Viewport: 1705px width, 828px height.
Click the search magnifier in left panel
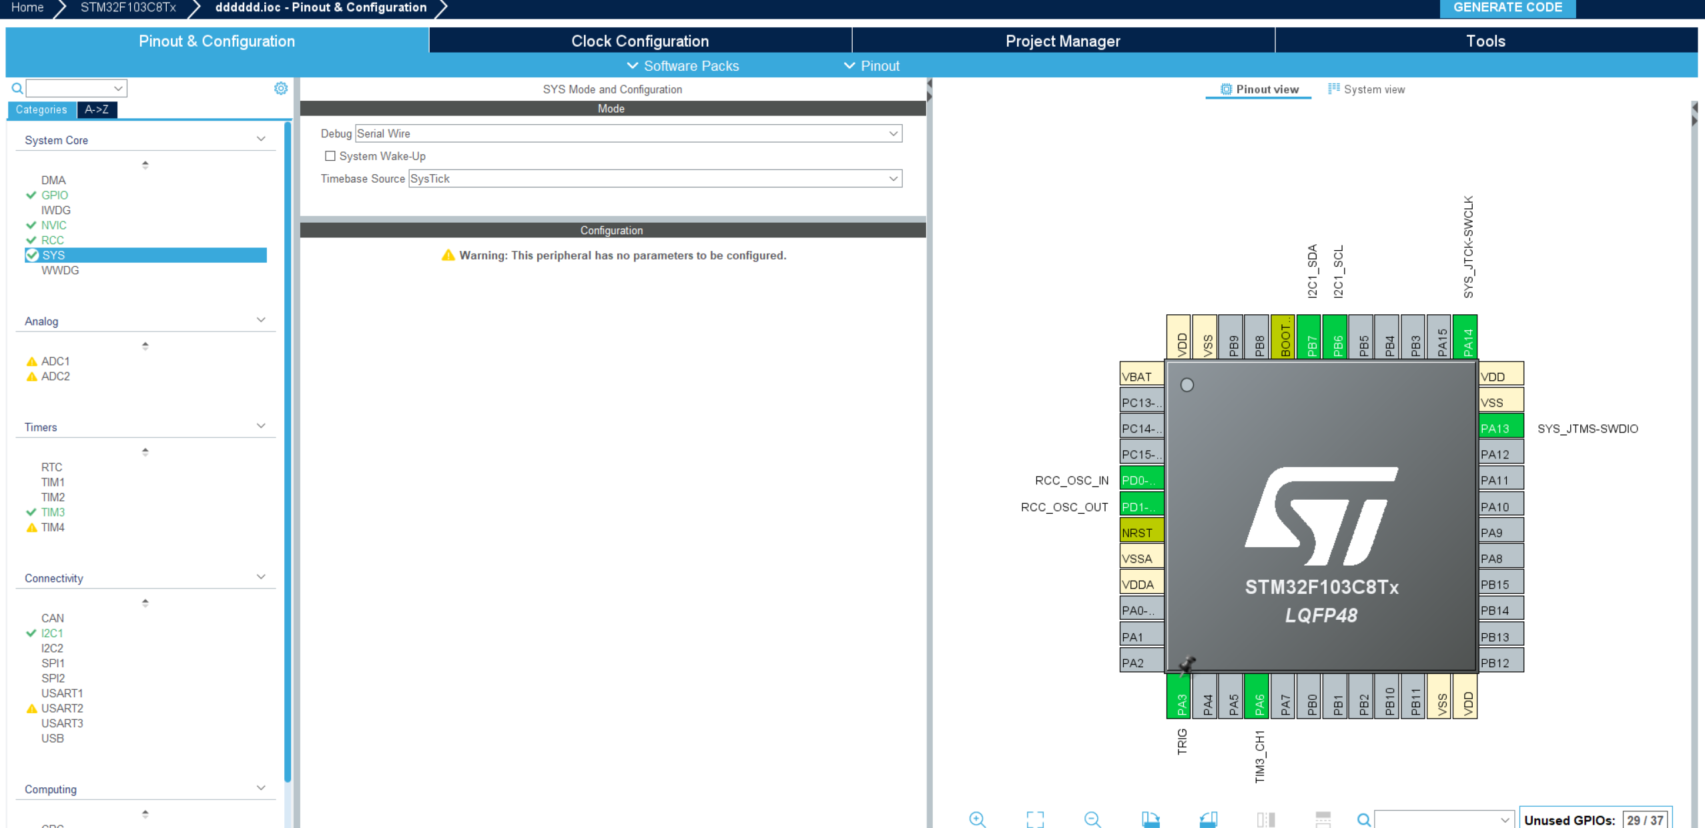pos(17,88)
